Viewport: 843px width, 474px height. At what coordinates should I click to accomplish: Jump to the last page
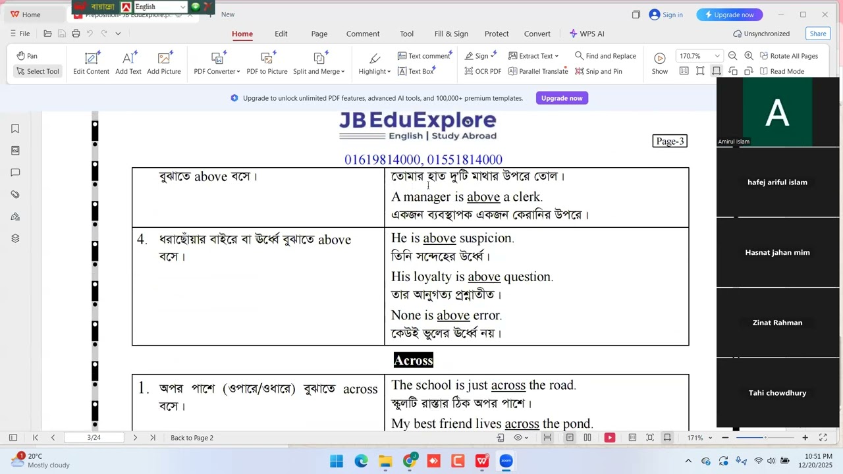153,438
